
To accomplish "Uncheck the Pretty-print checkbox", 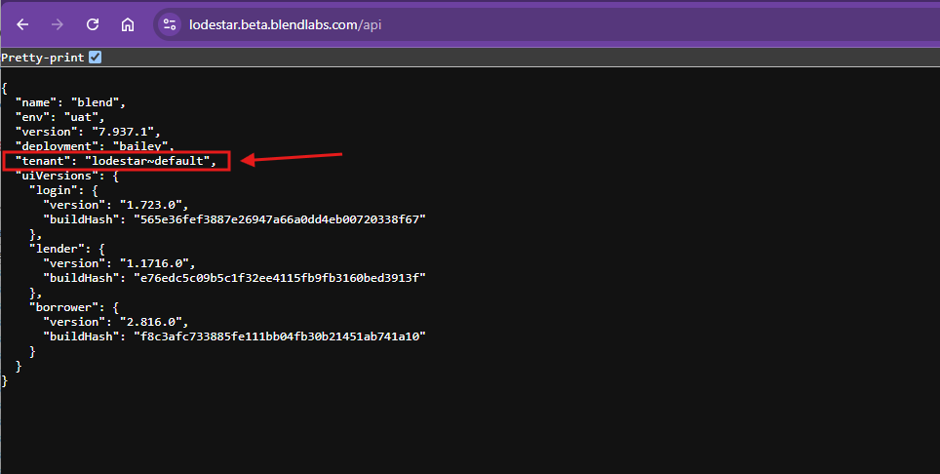I will tap(95, 57).
